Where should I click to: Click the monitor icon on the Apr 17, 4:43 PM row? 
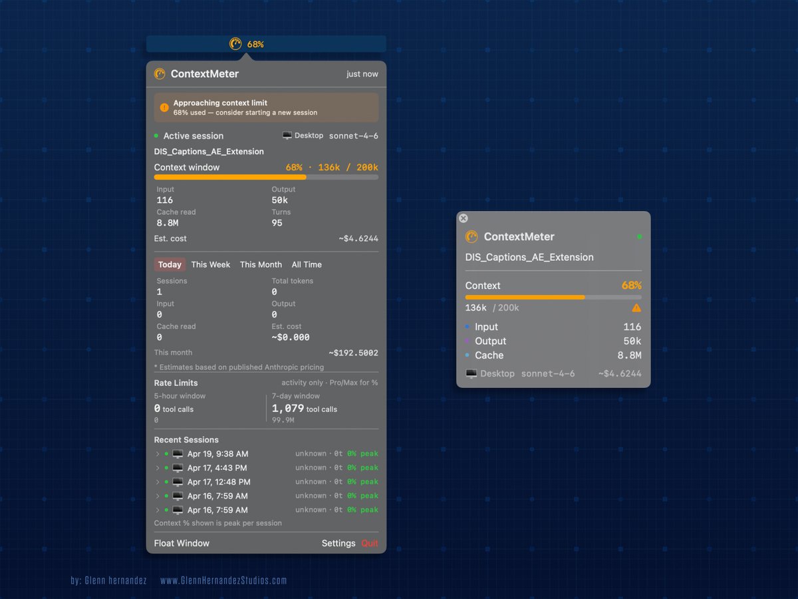point(178,468)
